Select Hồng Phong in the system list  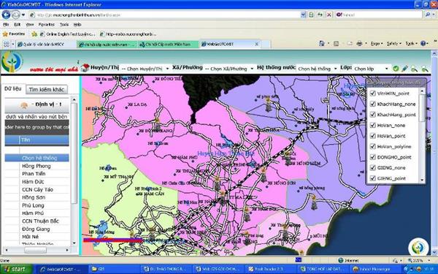[x=36, y=166]
